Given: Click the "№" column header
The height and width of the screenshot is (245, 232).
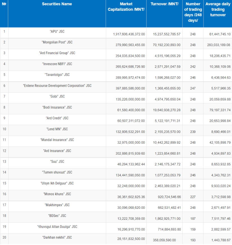Looking at the screenshot, I should pyautogui.click(x=4, y=4).
